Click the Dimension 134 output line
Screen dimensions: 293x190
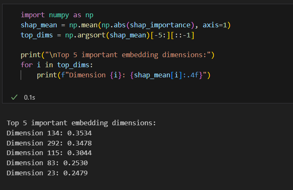49,133
